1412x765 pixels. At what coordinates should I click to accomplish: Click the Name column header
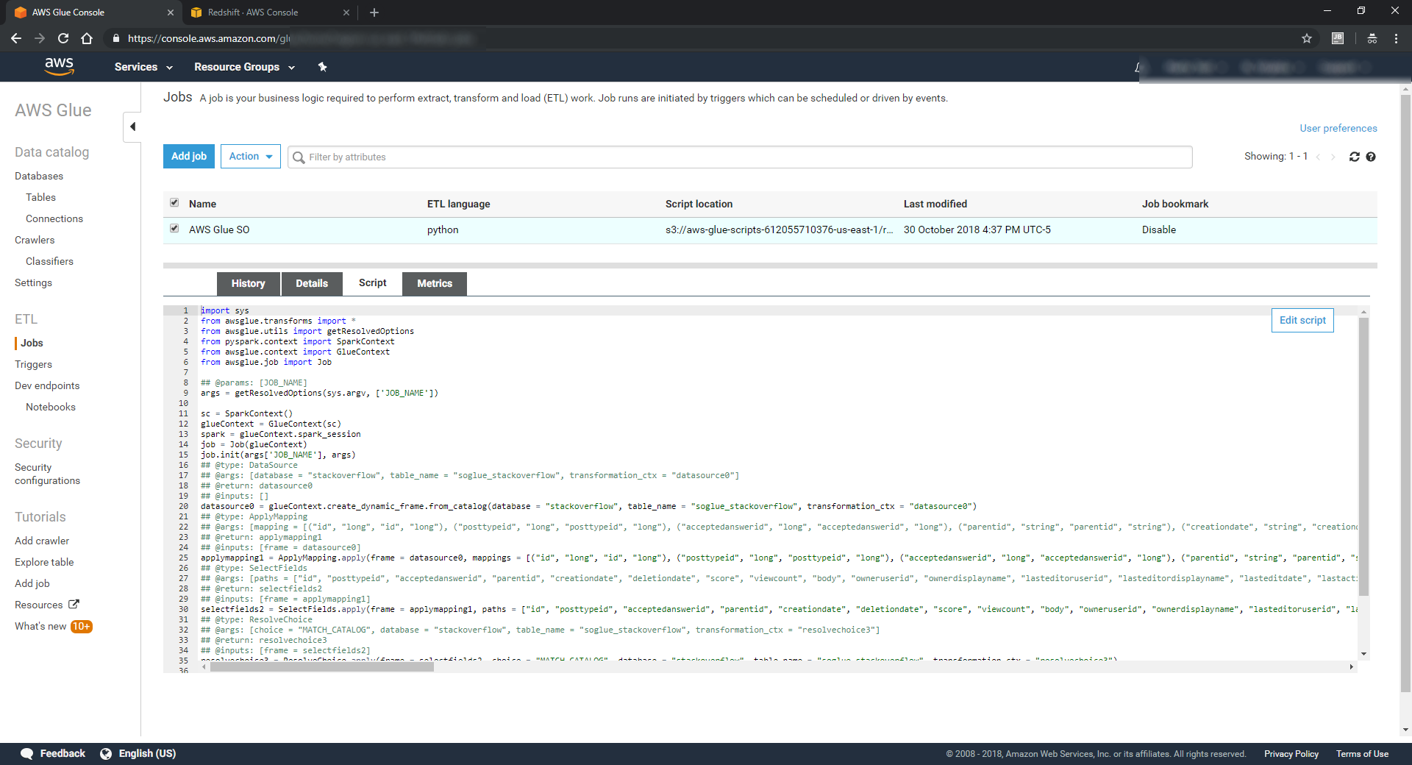202,204
